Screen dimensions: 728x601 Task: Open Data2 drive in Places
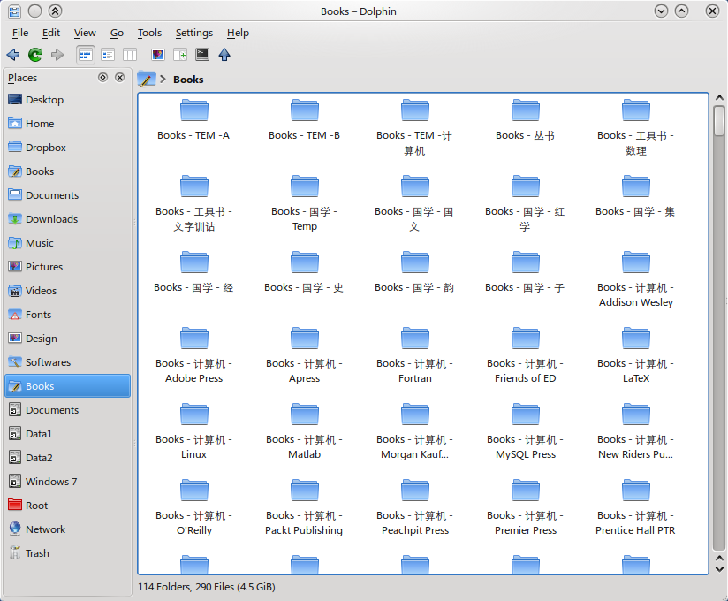(67, 458)
